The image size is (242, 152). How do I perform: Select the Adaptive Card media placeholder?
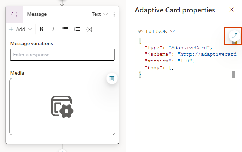coord(62,107)
